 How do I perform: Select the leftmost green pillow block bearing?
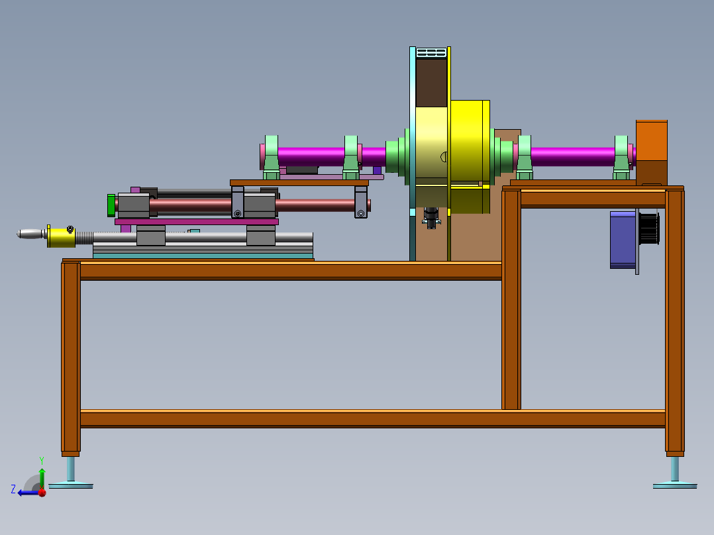pyautogui.click(x=272, y=157)
